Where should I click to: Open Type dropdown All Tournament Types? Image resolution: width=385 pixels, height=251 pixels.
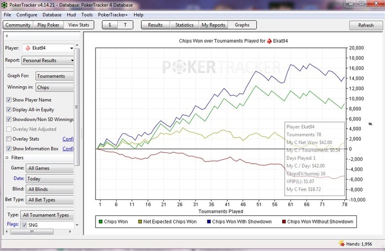47,215
